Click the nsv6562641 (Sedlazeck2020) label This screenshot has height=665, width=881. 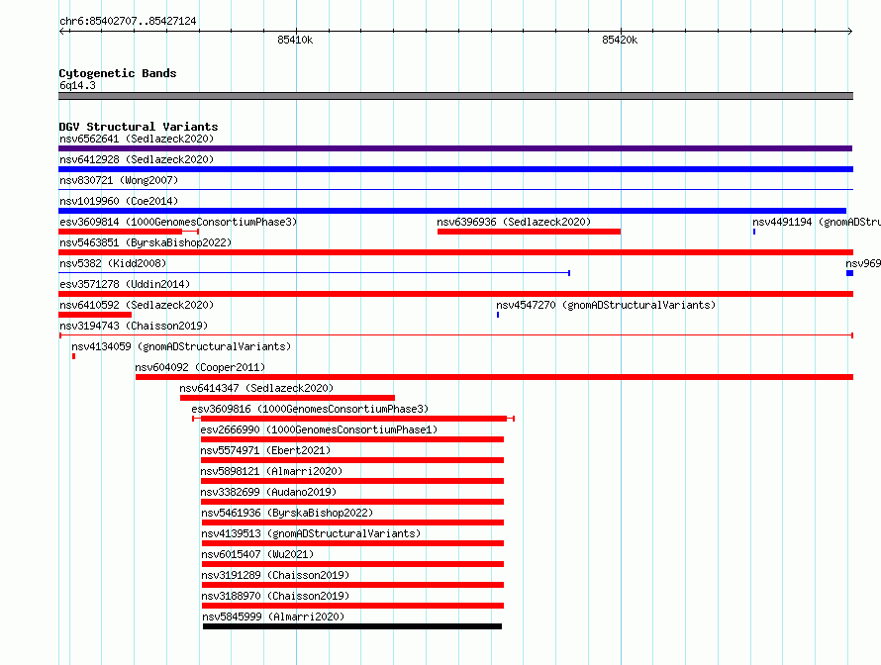click(x=137, y=139)
